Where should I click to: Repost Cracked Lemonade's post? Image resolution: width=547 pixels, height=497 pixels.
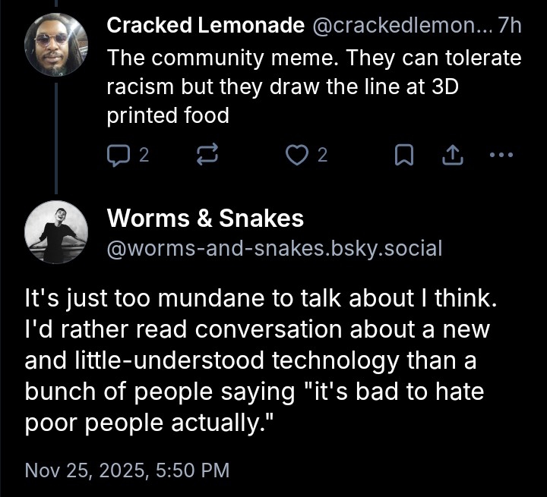(207, 156)
